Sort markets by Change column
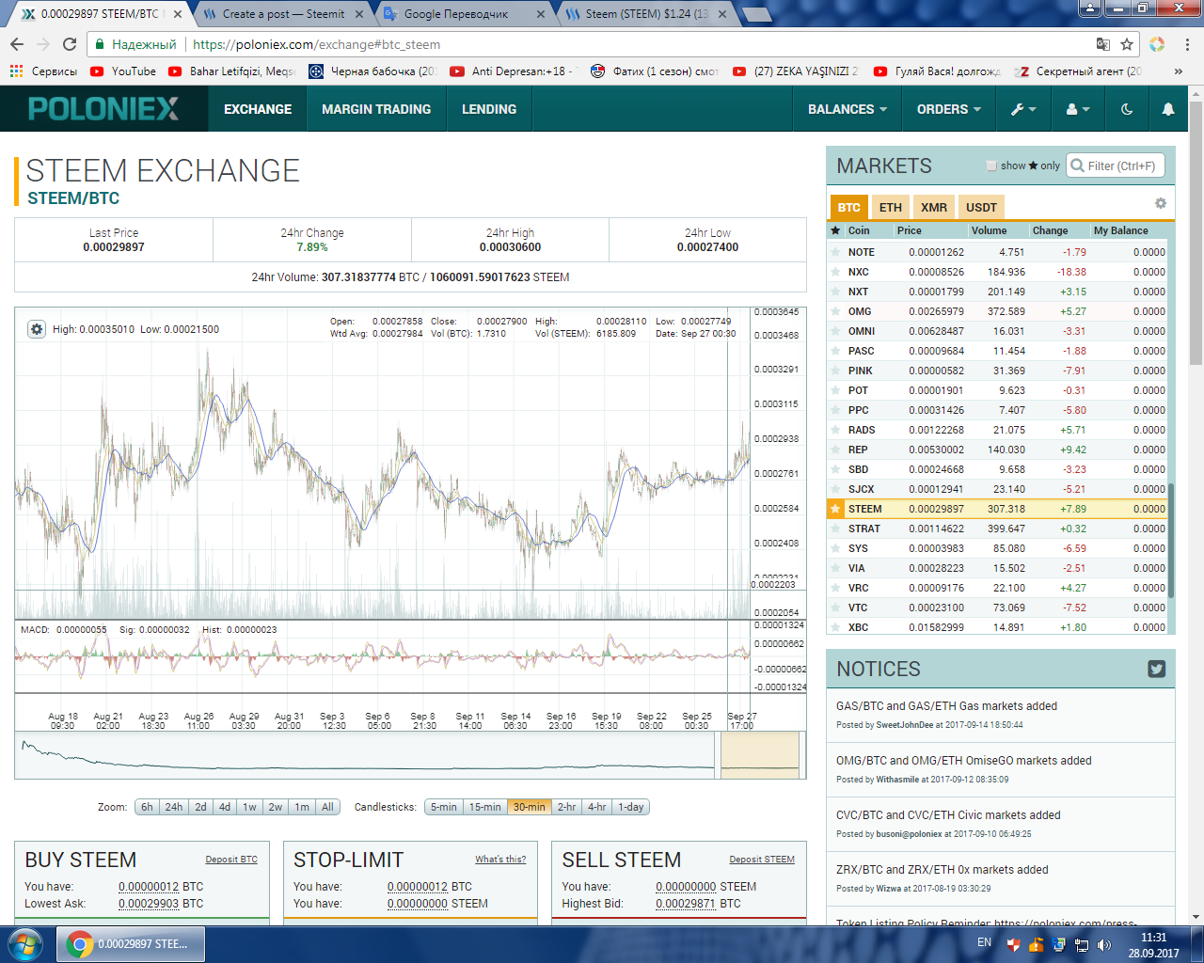 click(1050, 230)
